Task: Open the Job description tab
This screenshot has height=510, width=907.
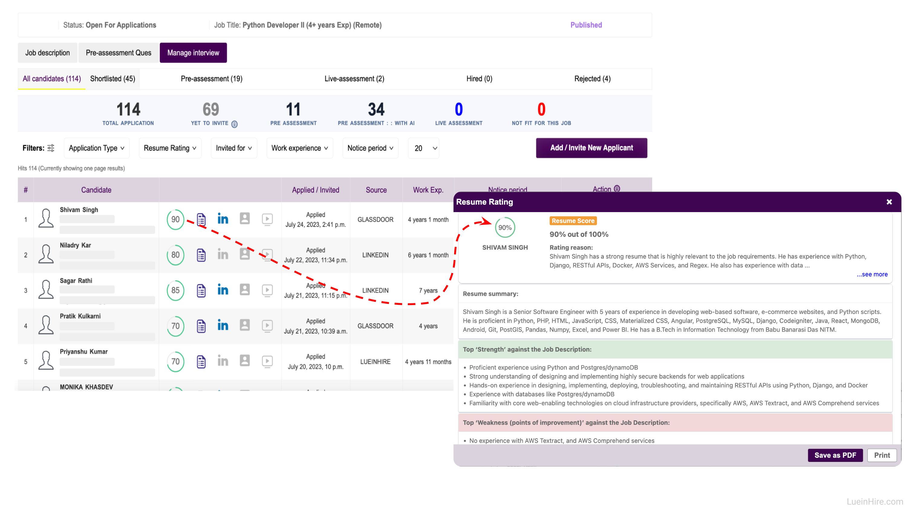Action: coord(47,53)
